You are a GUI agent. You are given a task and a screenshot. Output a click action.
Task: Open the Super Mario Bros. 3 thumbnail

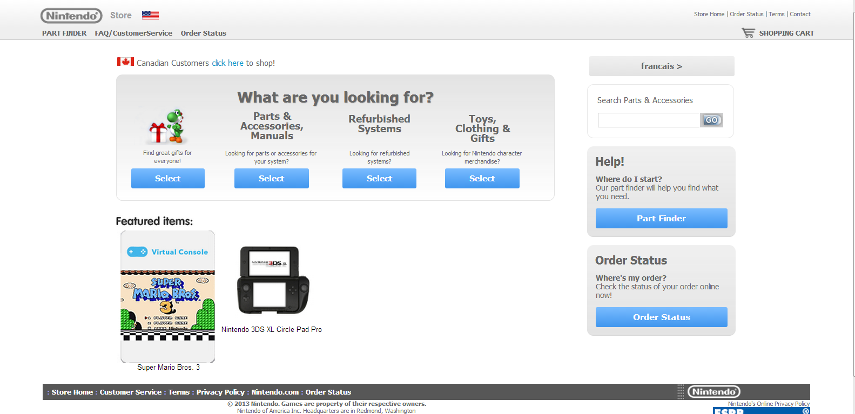tap(167, 296)
